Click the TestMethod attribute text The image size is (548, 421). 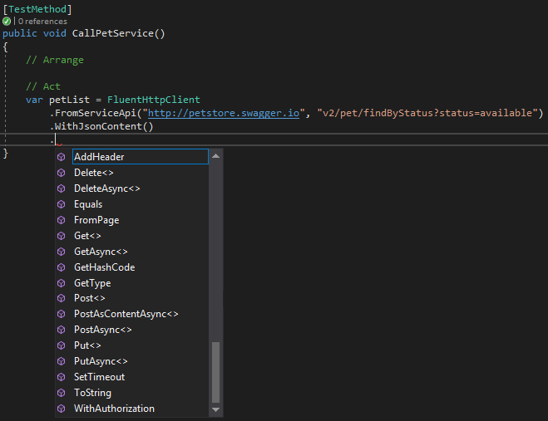[37, 9]
